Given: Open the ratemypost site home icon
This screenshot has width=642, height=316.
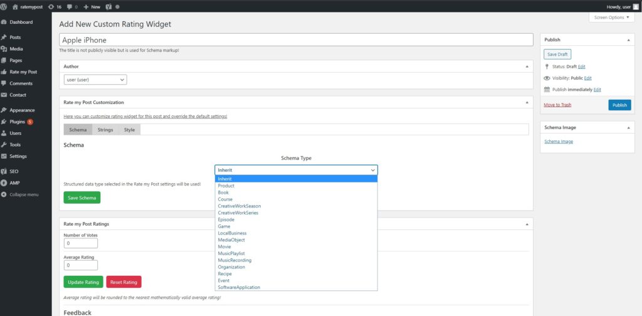Looking at the screenshot, I should coord(15,6).
